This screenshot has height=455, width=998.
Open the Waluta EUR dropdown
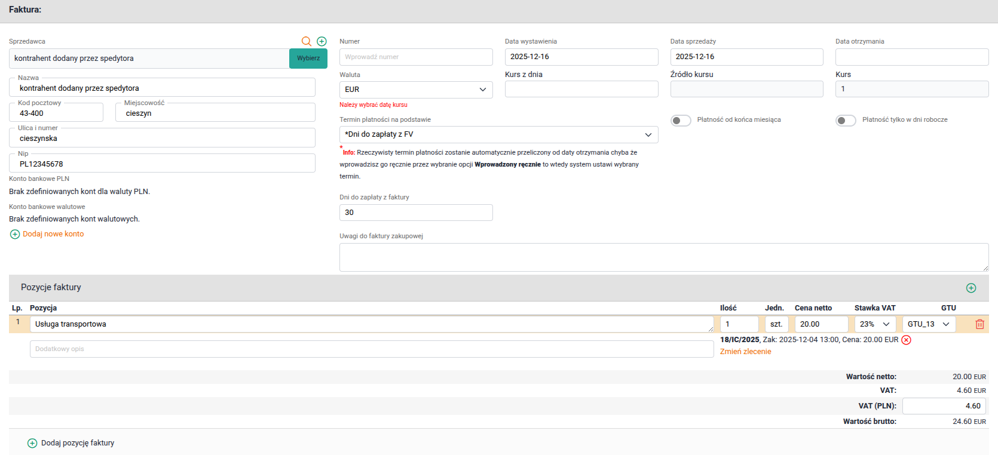(416, 90)
